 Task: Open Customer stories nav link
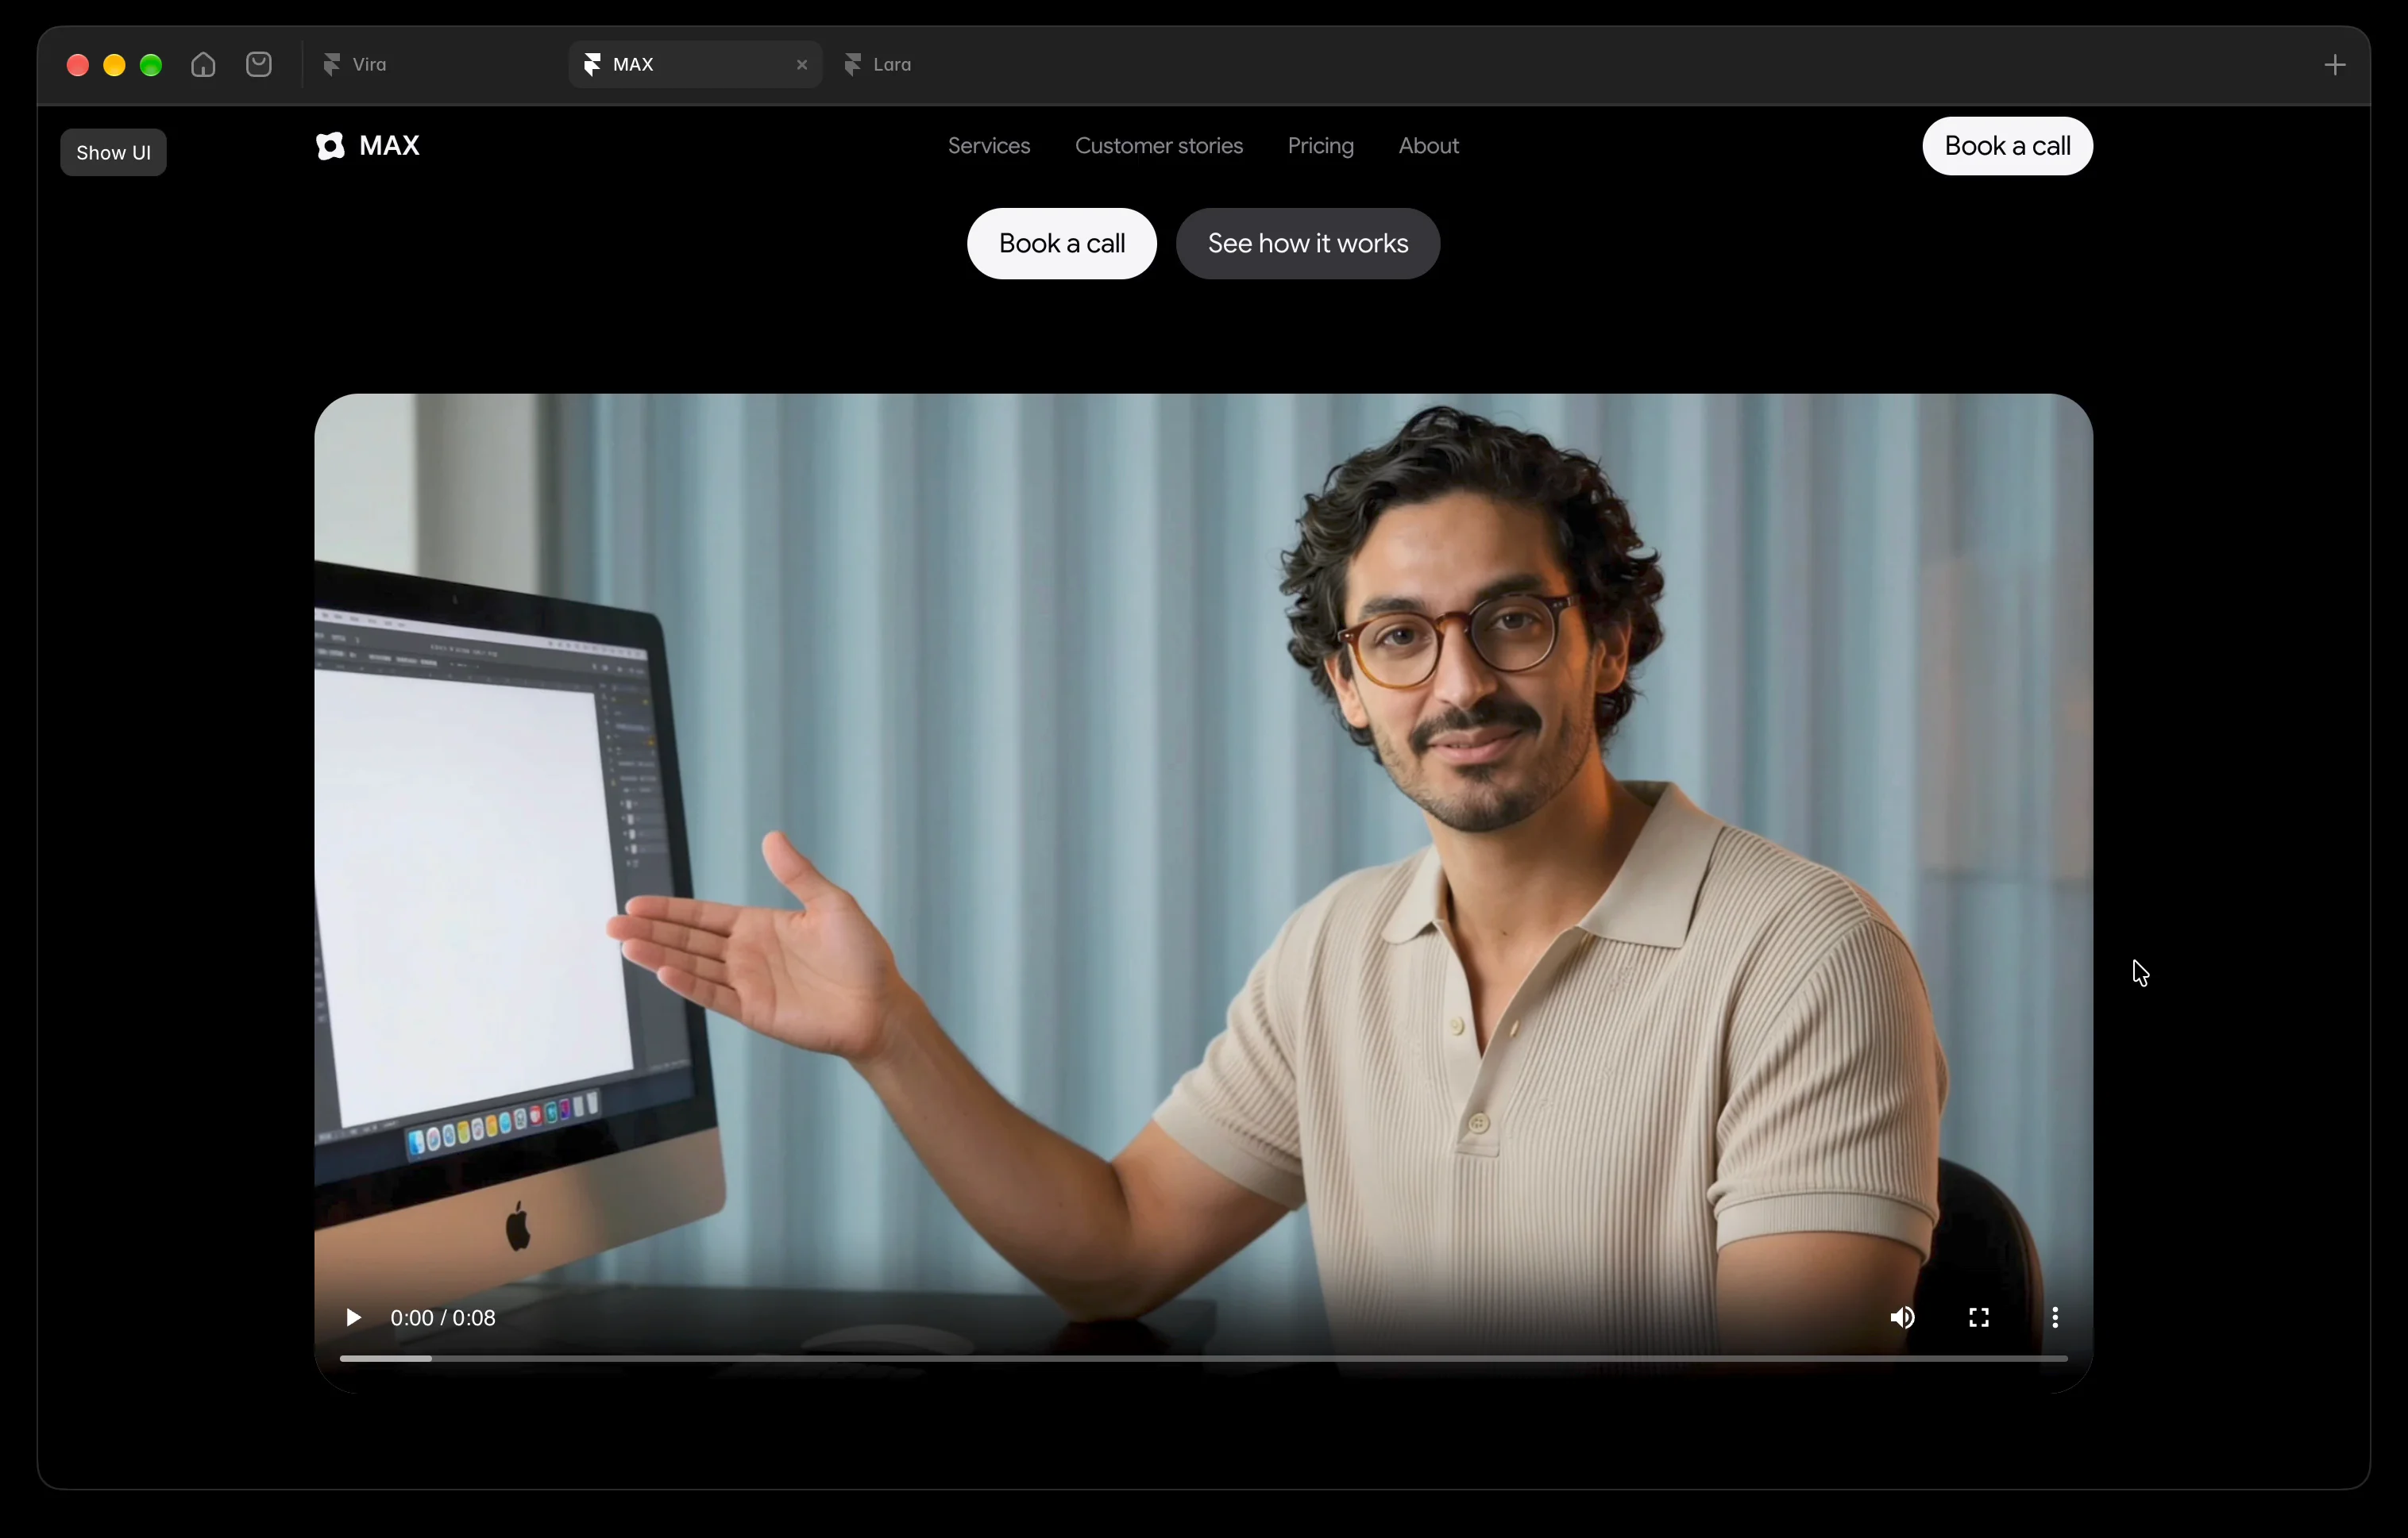pos(1159,146)
